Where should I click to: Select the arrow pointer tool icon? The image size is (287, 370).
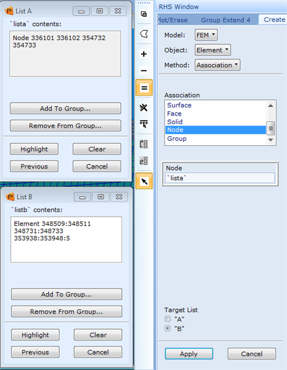click(x=144, y=181)
